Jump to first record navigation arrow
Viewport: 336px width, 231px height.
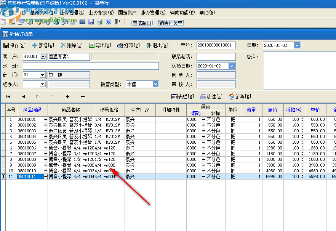pyautogui.click(x=8, y=96)
